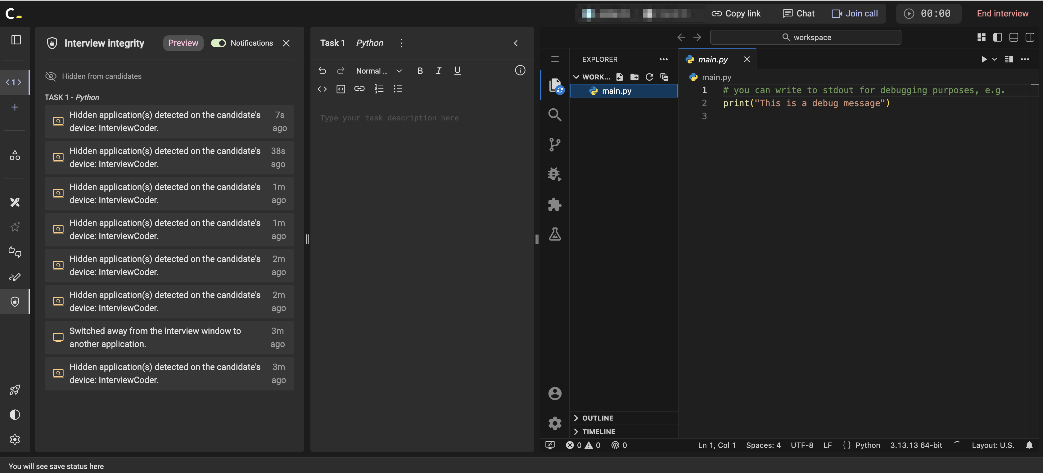Open the editor hamburger menu

pyautogui.click(x=555, y=59)
